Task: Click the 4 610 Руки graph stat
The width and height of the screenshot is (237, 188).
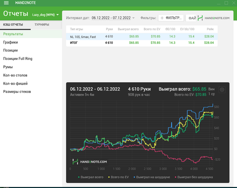Action: pyautogui.click(x=139, y=89)
